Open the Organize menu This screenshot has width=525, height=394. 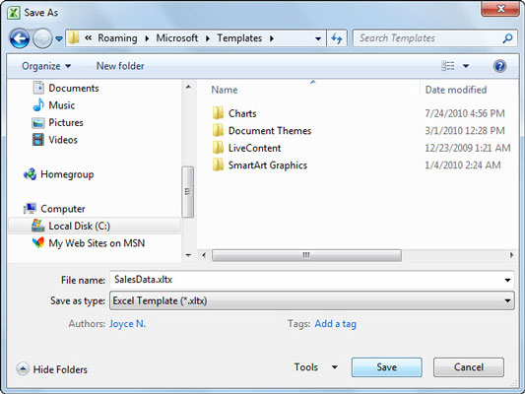click(x=46, y=66)
